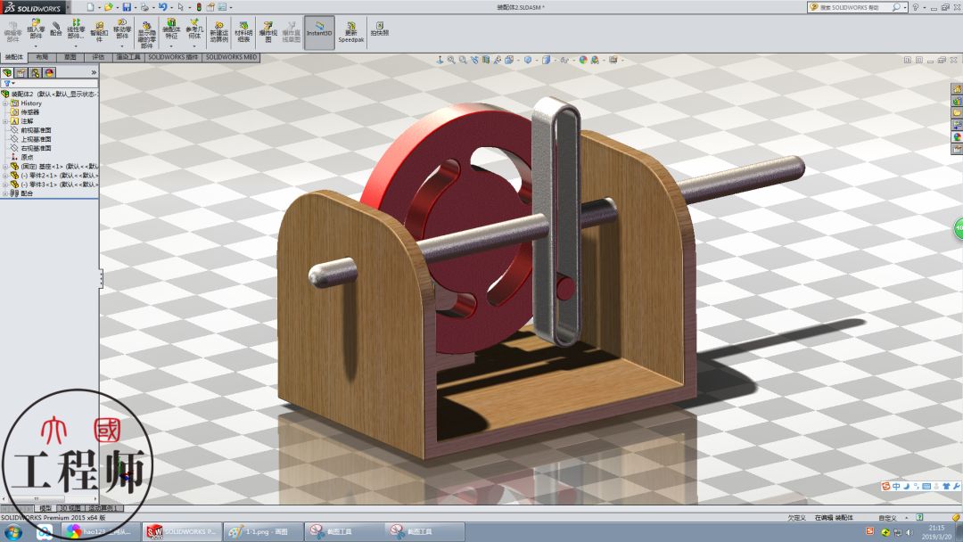Screen dimensions: 963x542
Task: Click the Rebuild traffic light icon
Action: (198, 7)
